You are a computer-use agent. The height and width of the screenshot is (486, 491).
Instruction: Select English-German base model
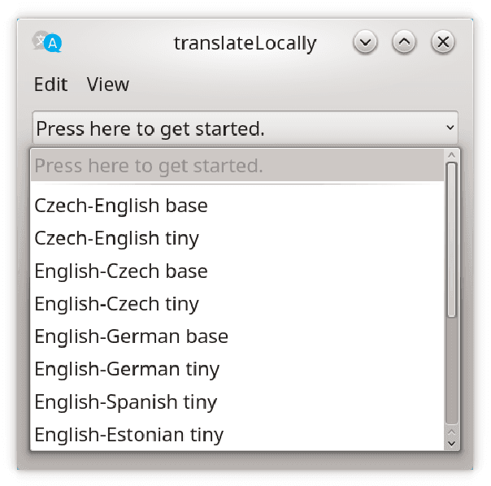click(x=131, y=336)
